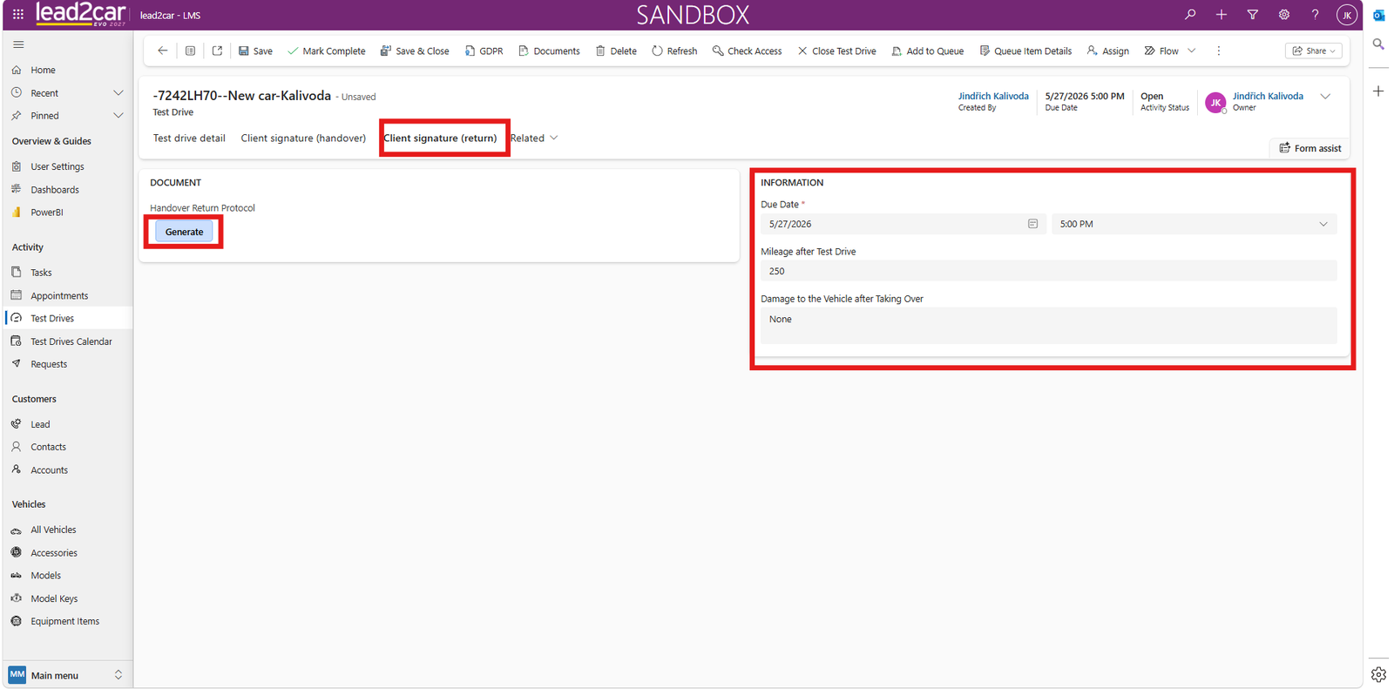The width and height of the screenshot is (1394, 689).
Task: Click Close Test Drive
Action: click(836, 51)
